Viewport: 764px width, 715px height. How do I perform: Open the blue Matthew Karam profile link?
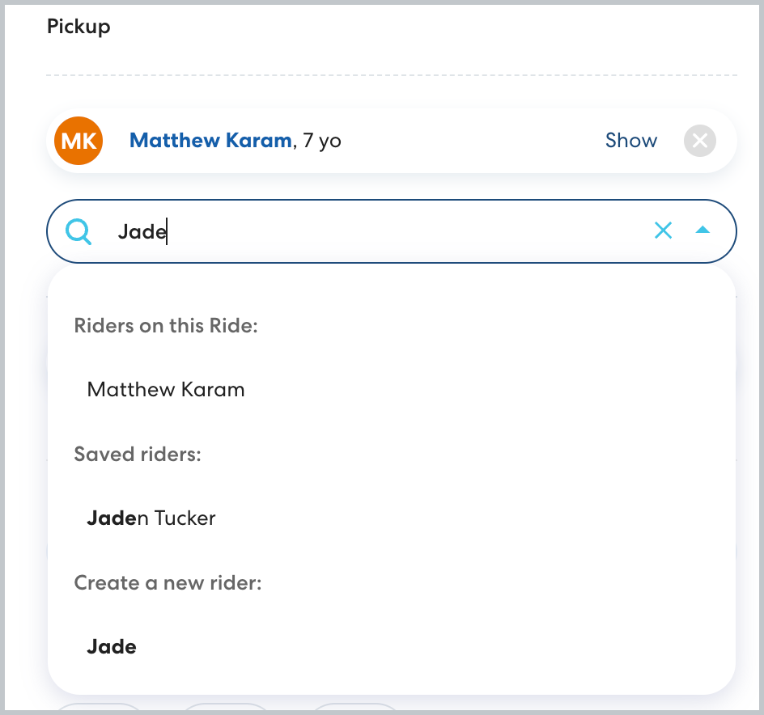pos(210,141)
